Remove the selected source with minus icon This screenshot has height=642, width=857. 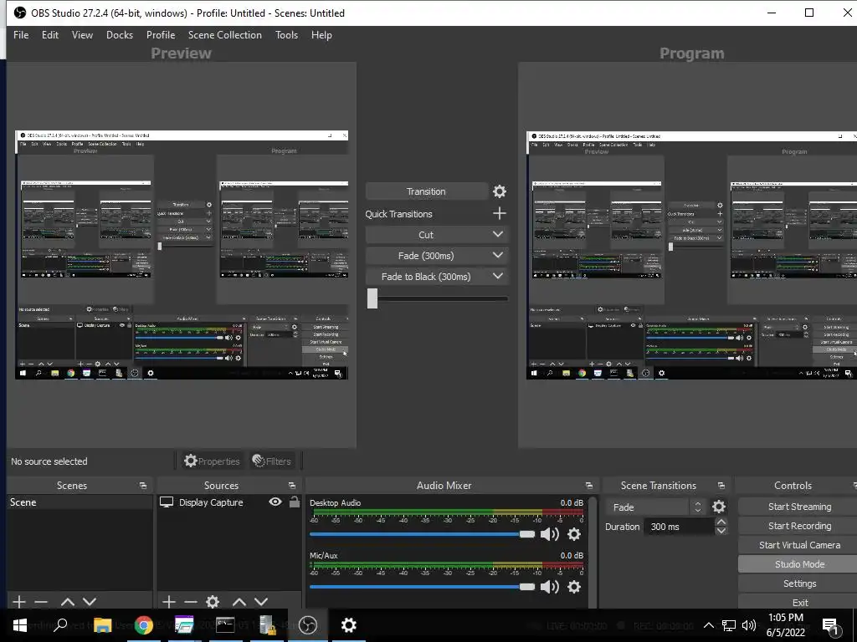(191, 602)
